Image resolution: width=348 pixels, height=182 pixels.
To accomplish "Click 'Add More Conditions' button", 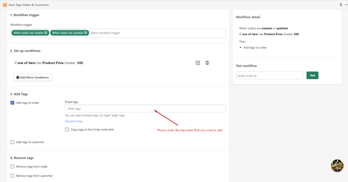I will pyautogui.click(x=33, y=77).
